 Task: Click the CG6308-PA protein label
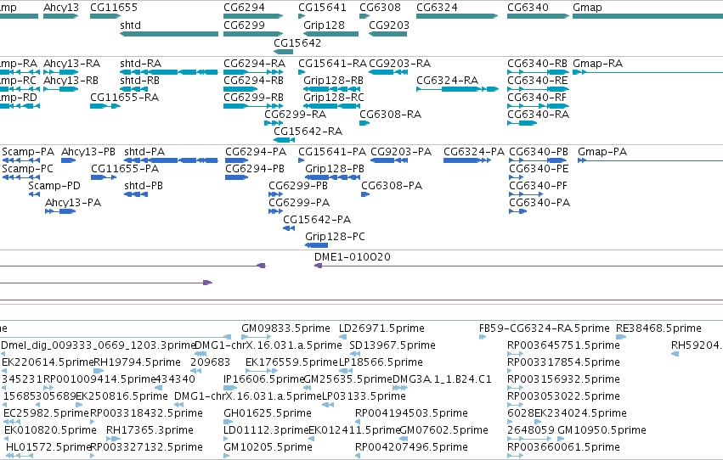[392, 186]
